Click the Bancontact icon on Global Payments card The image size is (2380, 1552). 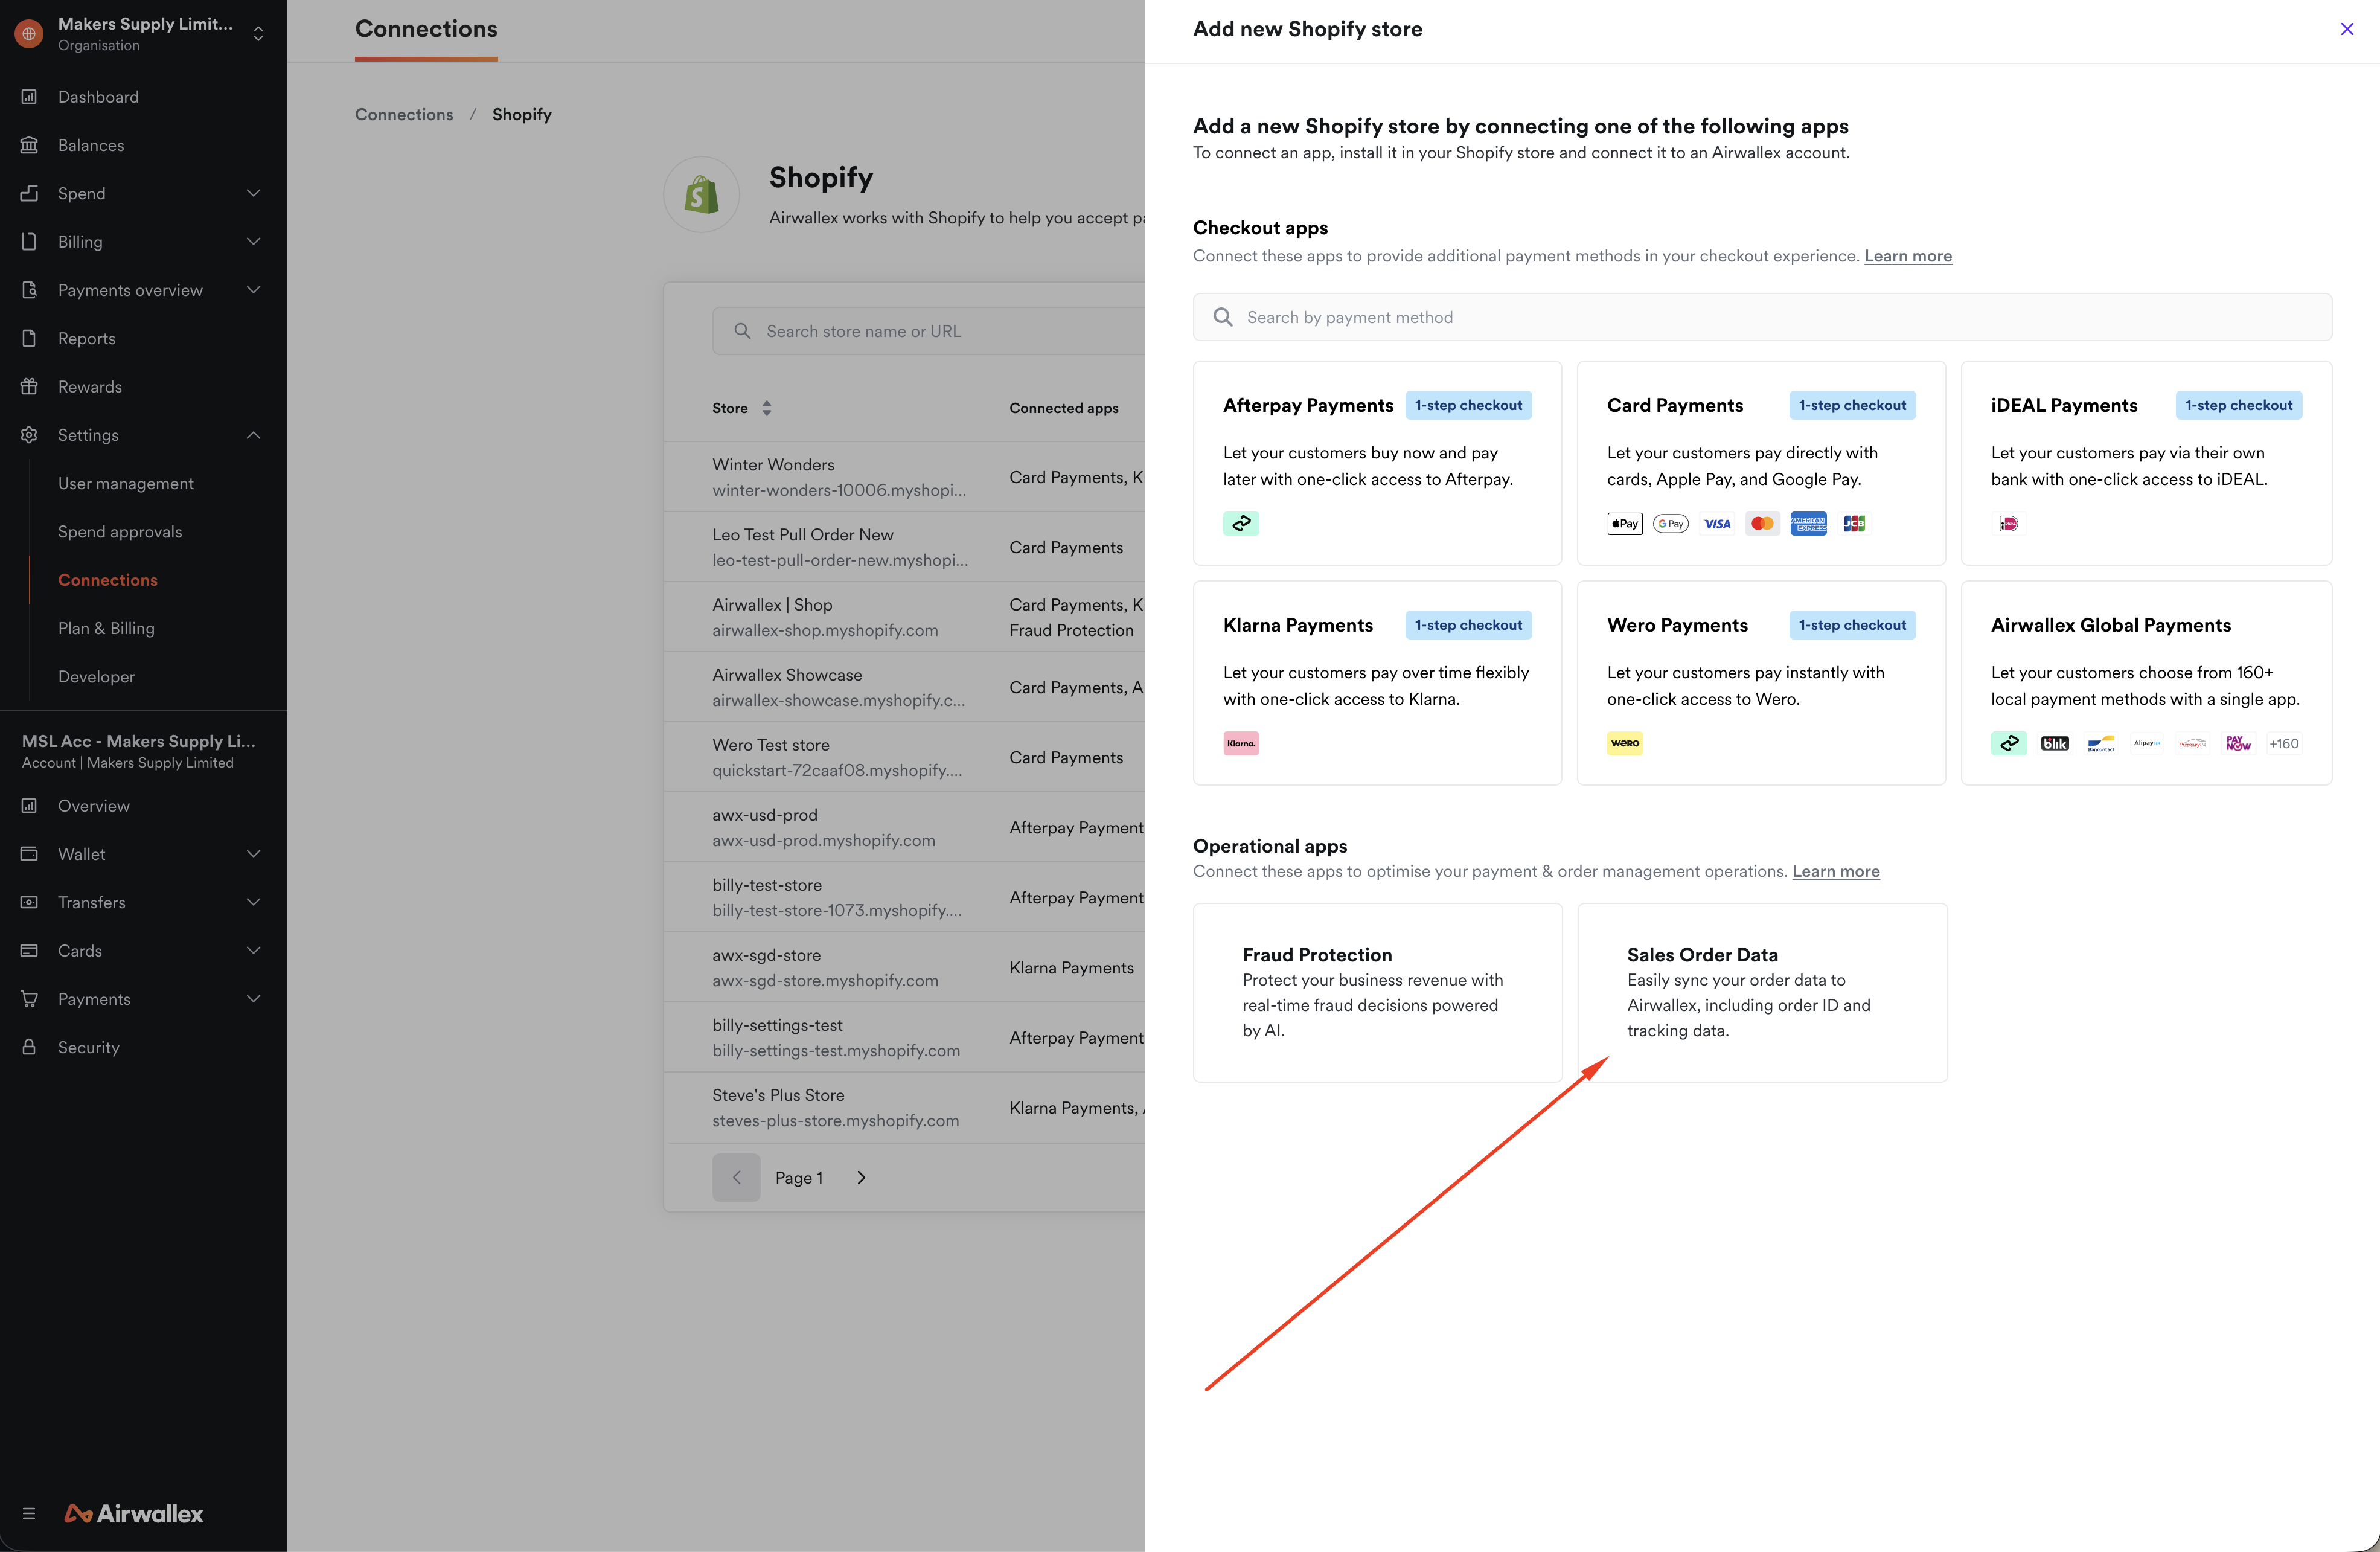(2101, 743)
